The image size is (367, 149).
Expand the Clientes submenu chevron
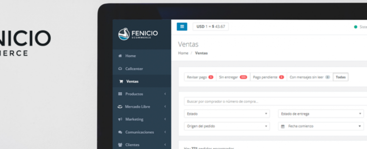165,145
